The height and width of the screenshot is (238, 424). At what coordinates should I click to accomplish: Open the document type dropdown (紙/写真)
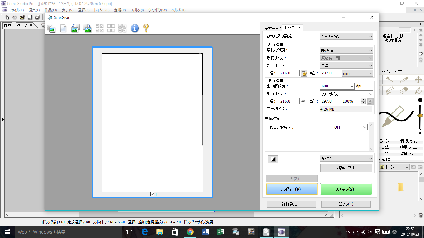347,50
